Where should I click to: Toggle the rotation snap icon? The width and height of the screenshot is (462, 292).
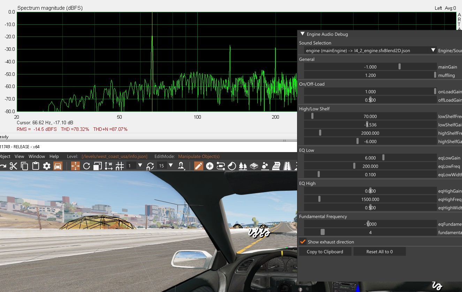[150, 166]
